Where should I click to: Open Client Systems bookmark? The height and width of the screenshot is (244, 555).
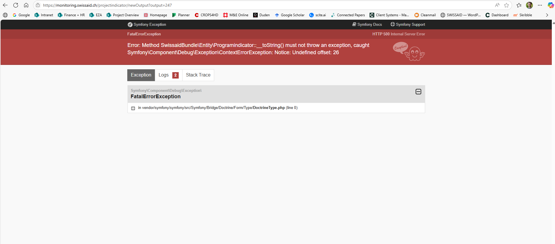pos(389,15)
